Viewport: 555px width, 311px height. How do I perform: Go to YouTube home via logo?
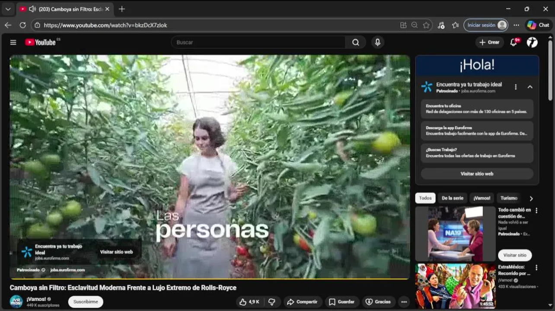(40, 42)
